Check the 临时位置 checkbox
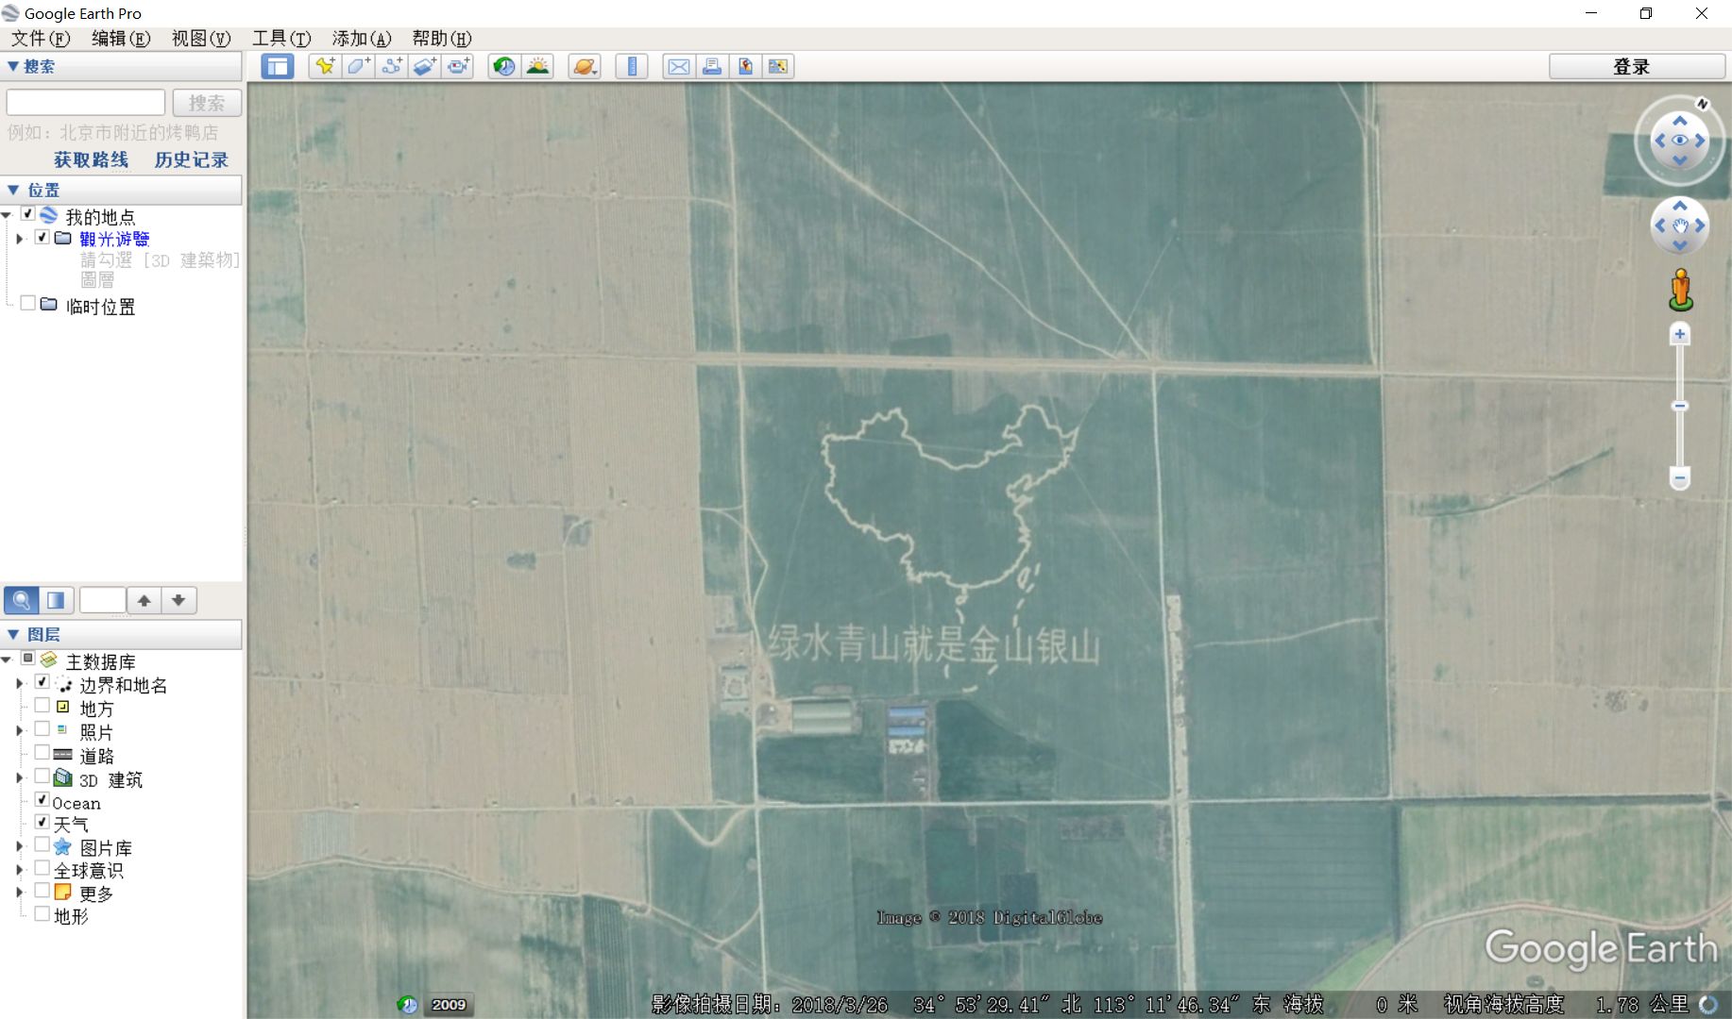The width and height of the screenshot is (1732, 1019). tap(28, 303)
